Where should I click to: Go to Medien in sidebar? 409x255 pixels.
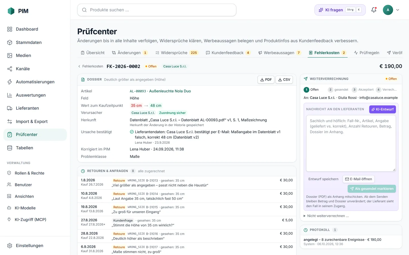point(35,56)
